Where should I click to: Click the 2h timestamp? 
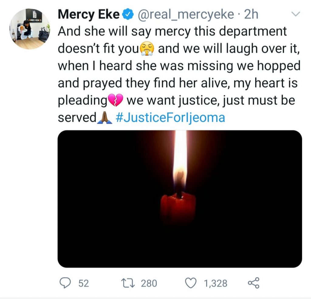(251, 15)
